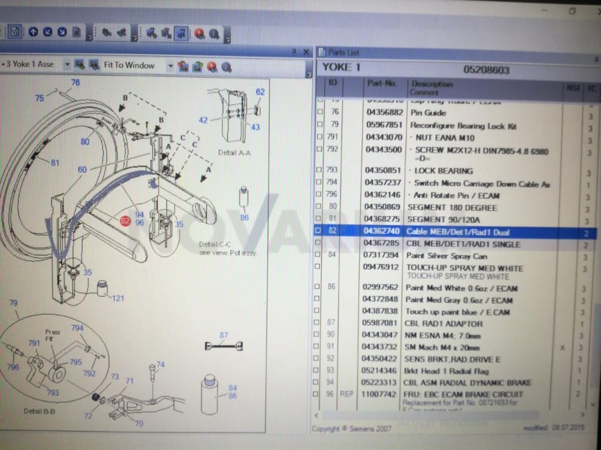Pin the drawing panel with the pushpin icon
This screenshot has height=450, width=601.
[294, 52]
